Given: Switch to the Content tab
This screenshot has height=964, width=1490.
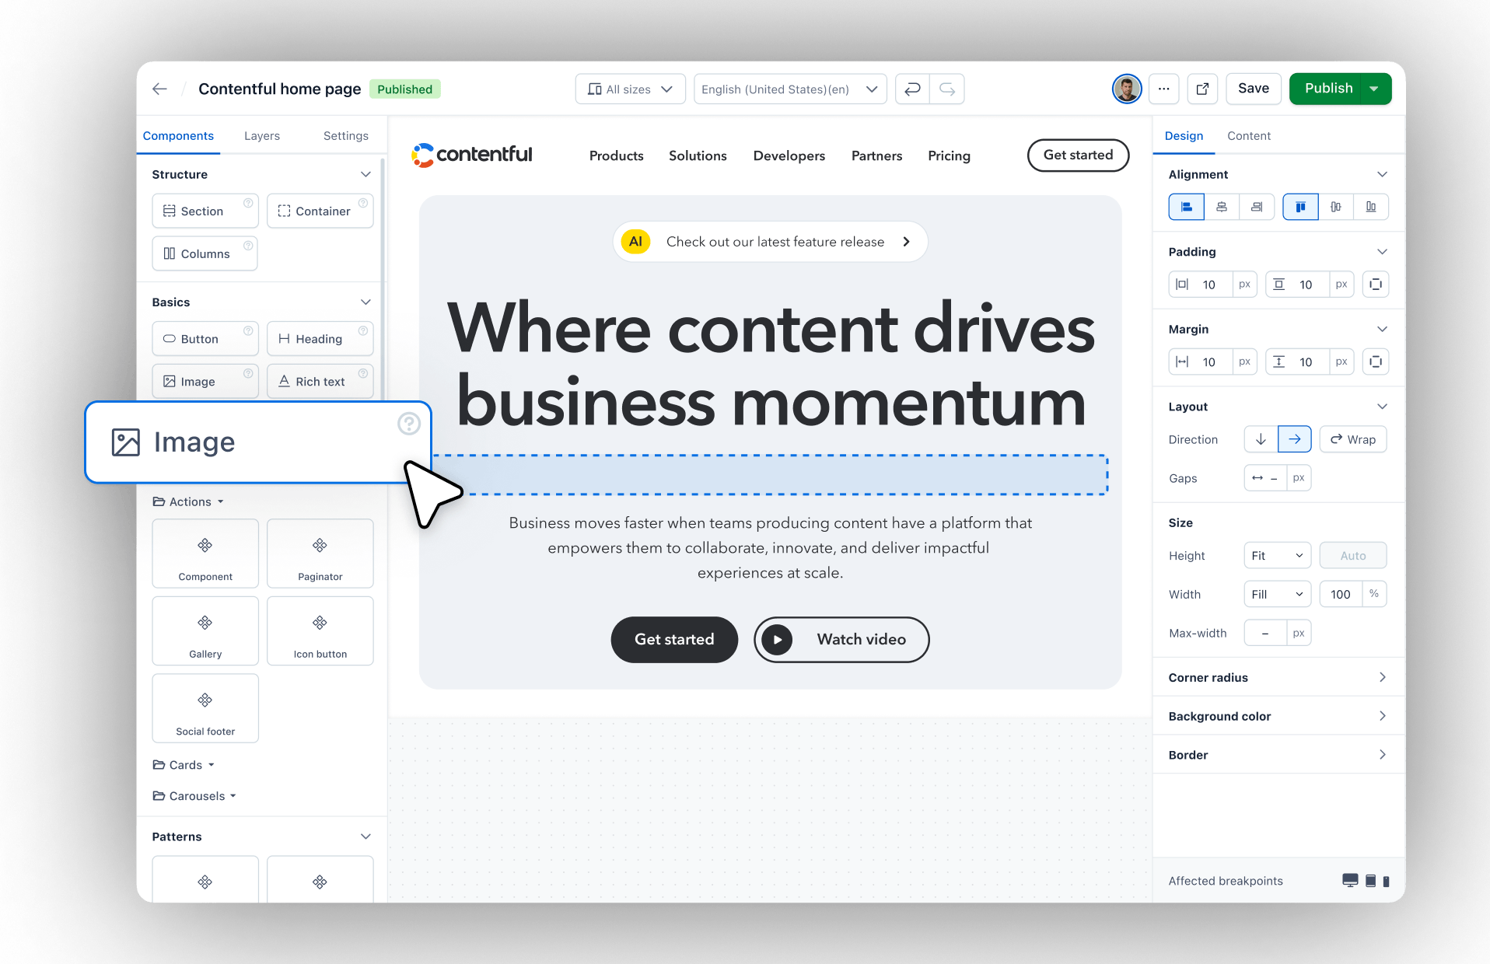Looking at the screenshot, I should click(1249, 135).
